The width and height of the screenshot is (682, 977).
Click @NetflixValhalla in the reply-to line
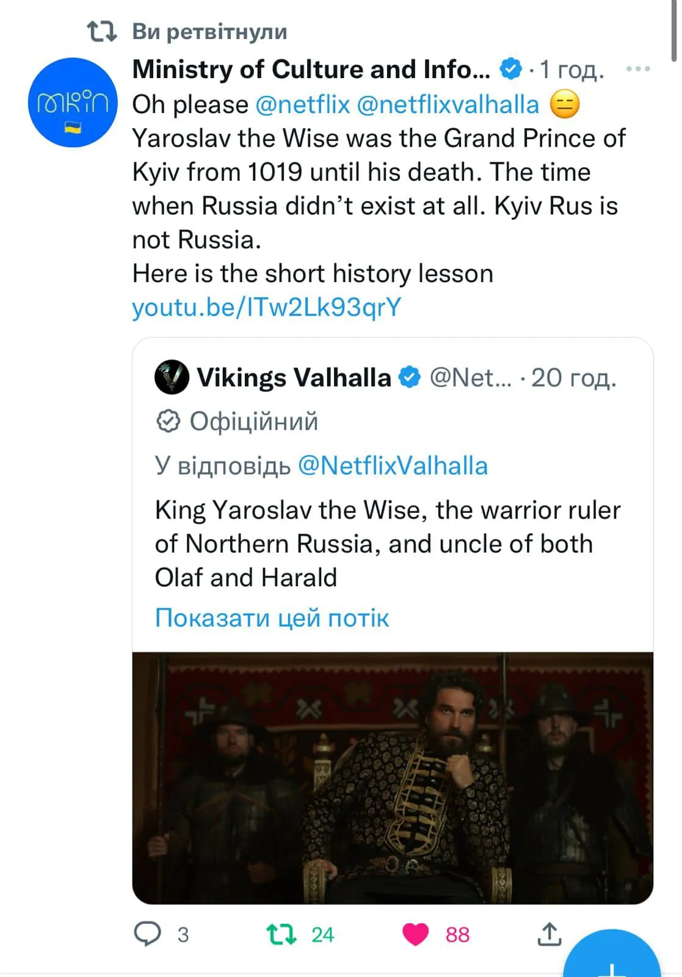393,466
